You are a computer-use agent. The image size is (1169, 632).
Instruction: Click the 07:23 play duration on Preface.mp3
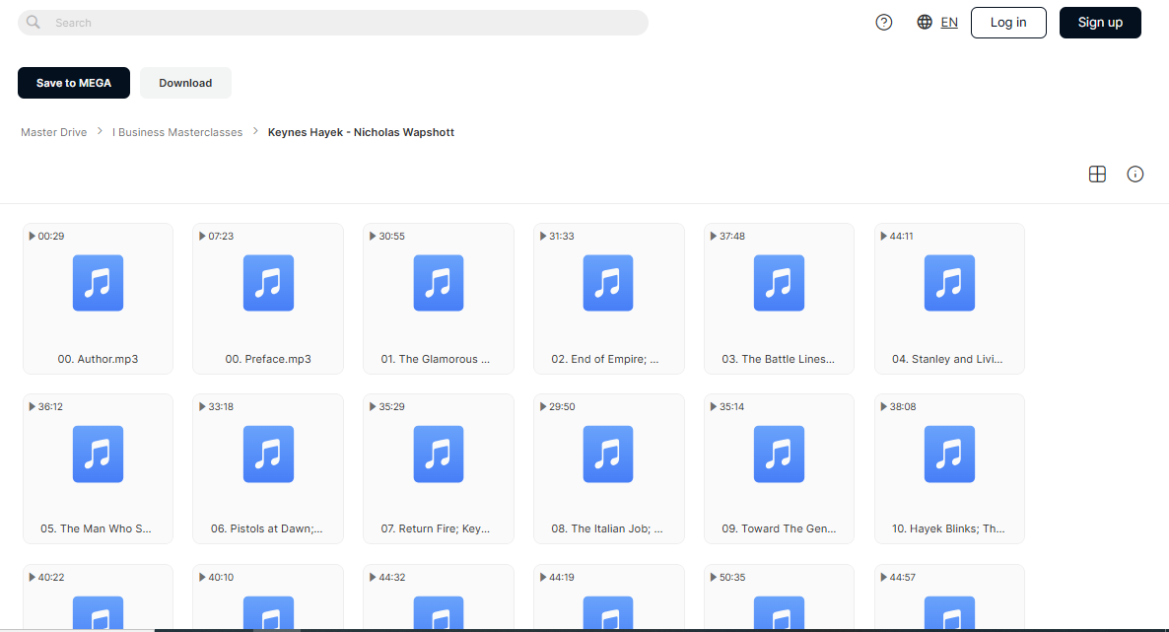point(216,236)
